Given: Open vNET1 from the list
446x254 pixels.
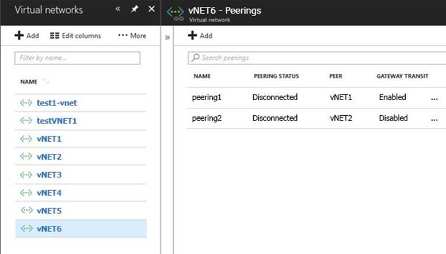Looking at the screenshot, I should (x=49, y=139).
